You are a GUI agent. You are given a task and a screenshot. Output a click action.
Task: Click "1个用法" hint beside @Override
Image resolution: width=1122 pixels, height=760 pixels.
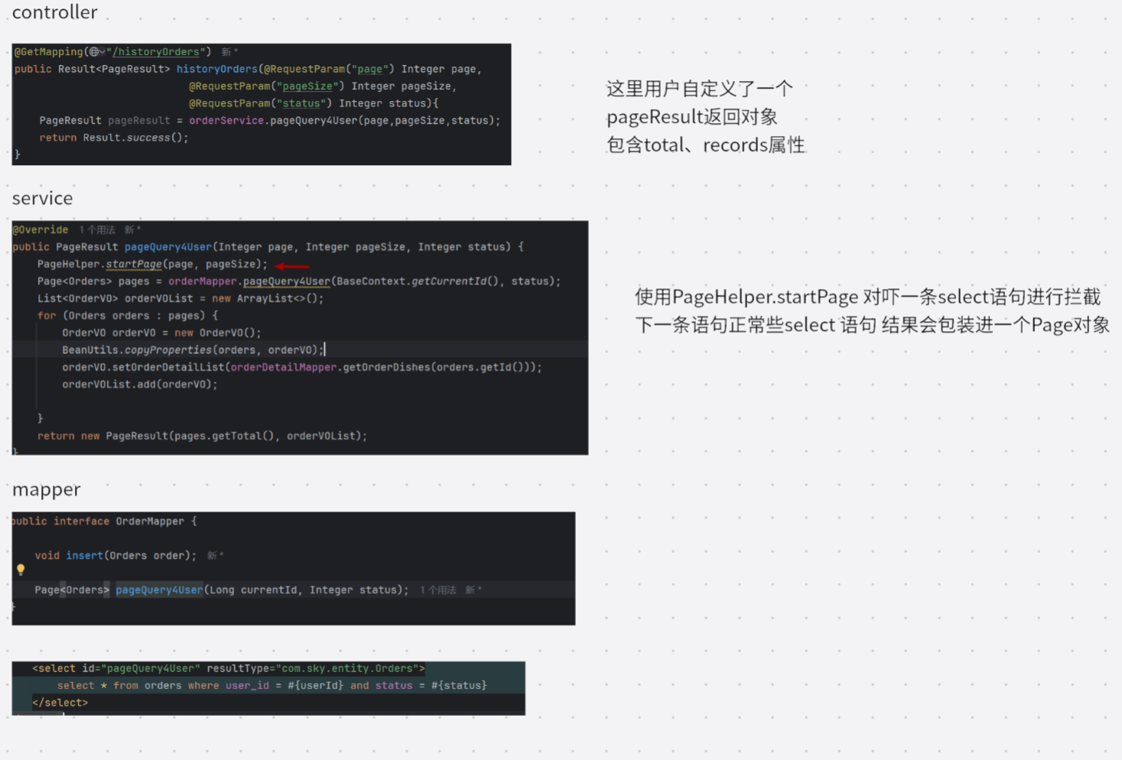point(97,230)
